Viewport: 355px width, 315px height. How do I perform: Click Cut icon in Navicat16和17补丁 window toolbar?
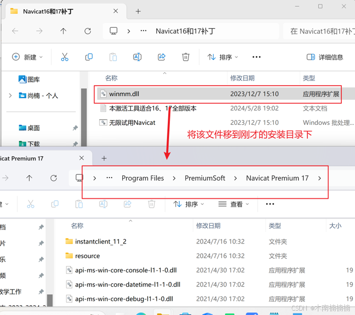(x=65, y=57)
